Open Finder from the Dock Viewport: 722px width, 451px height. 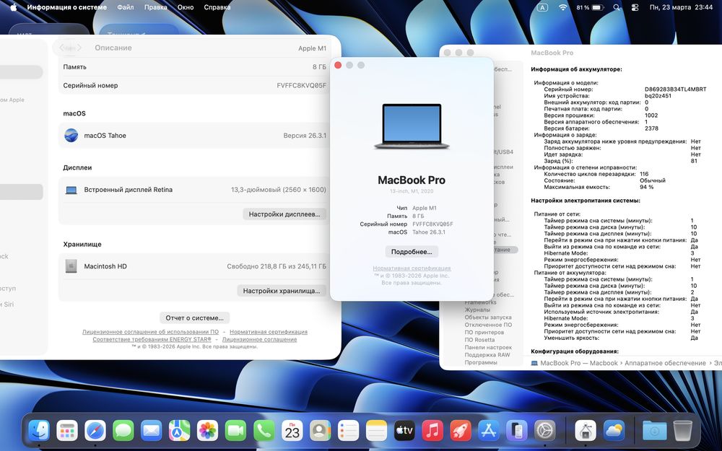pyautogui.click(x=39, y=432)
